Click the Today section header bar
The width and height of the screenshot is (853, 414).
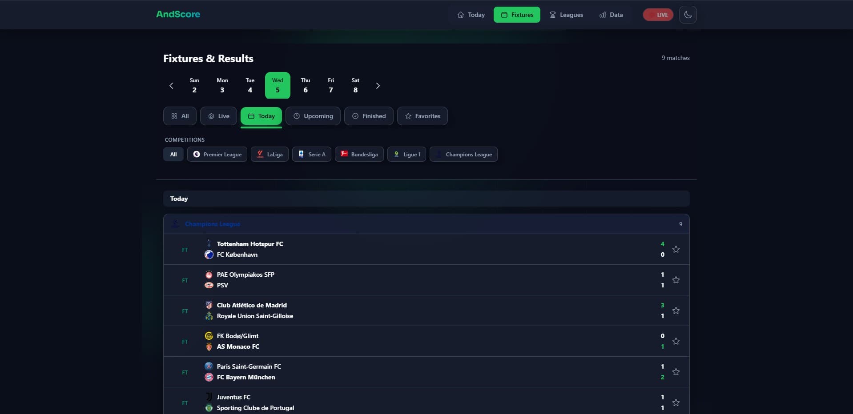(x=426, y=199)
